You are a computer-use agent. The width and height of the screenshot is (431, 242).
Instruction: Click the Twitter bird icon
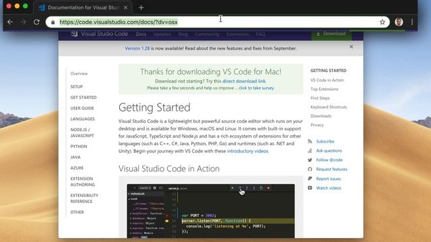310,160
